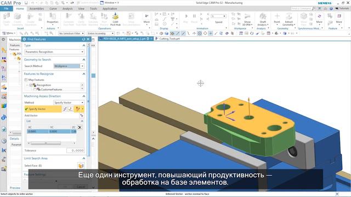This screenshot has width=351, height=197.
Task: Toggle the Recognition tree checkbox
Action: click(x=31, y=85)
